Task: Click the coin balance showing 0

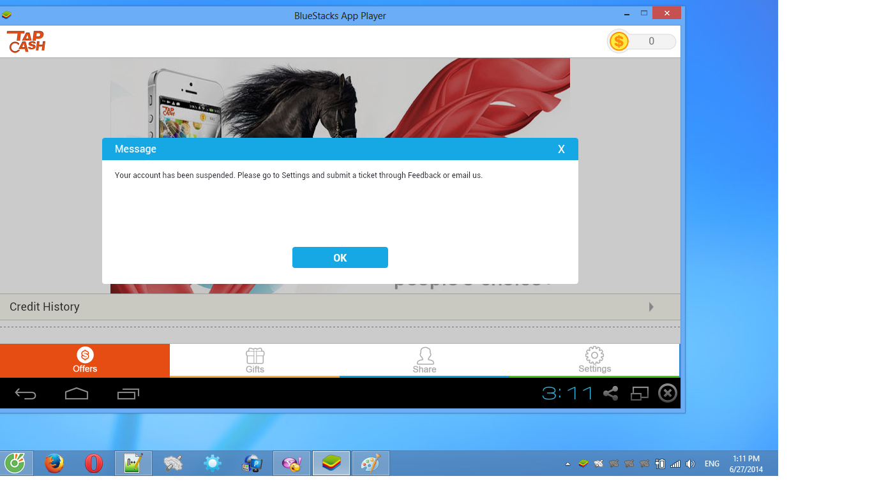Action: (x=651, y=41)
